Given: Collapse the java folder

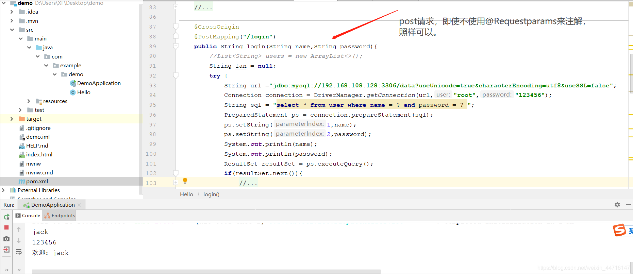Looking at the screenshot, I should [29, 47].
